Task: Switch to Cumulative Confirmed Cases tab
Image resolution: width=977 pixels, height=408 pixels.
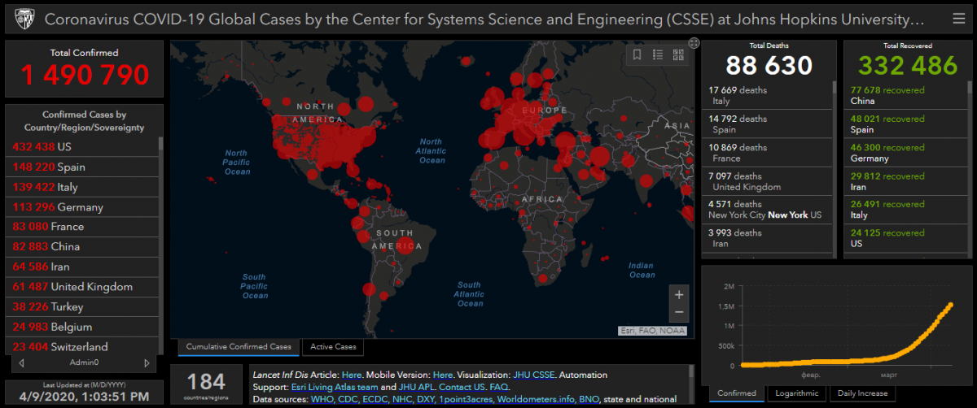Action: click(239, 347)
